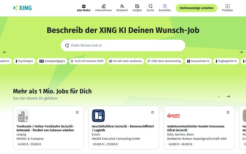Click the HAGER Executive Consulting logo

[x=98, y=115]
